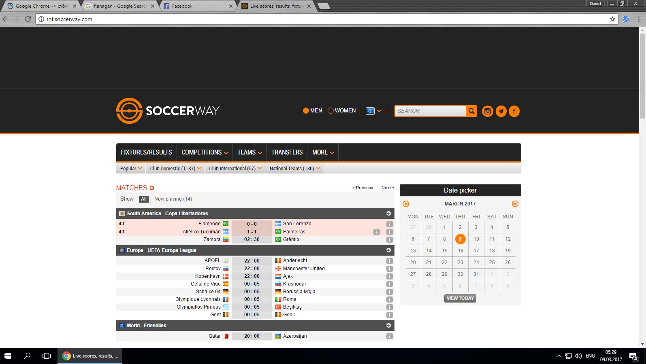The height and width of the screenshot is (364, 646).
Task: Expand plus icon on Atlético Tucumán match
Action: [x=377, y=232]
